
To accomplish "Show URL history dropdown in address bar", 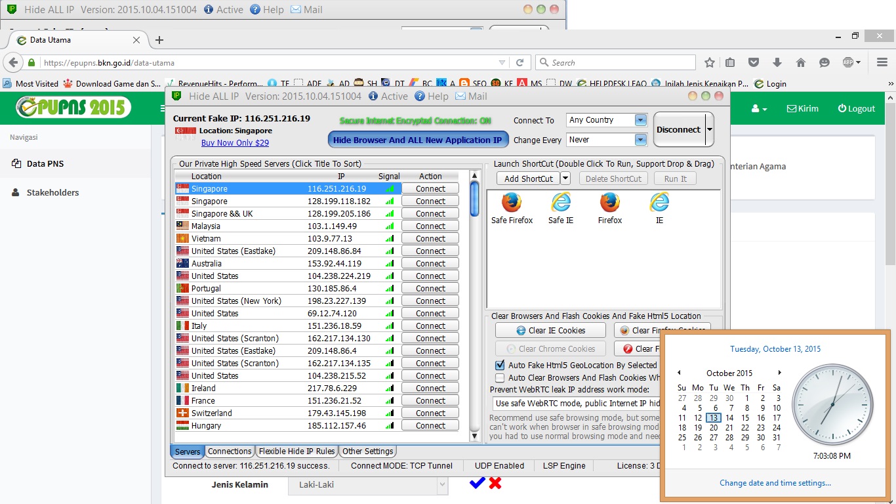I will [x=502, y=62].
